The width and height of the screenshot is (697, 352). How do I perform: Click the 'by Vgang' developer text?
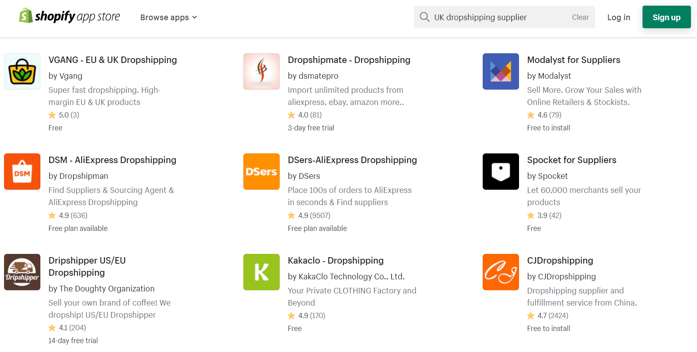(x=65, y=76)
